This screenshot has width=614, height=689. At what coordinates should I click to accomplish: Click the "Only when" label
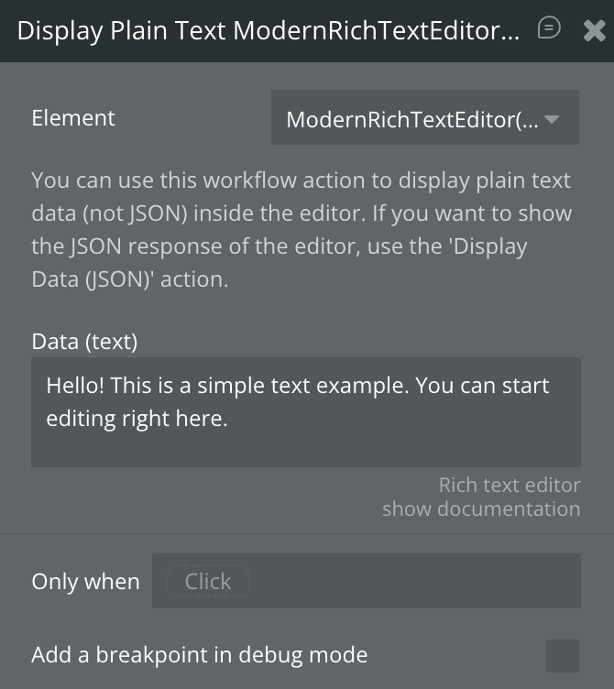pyautogui.click(x=85, y=582)
